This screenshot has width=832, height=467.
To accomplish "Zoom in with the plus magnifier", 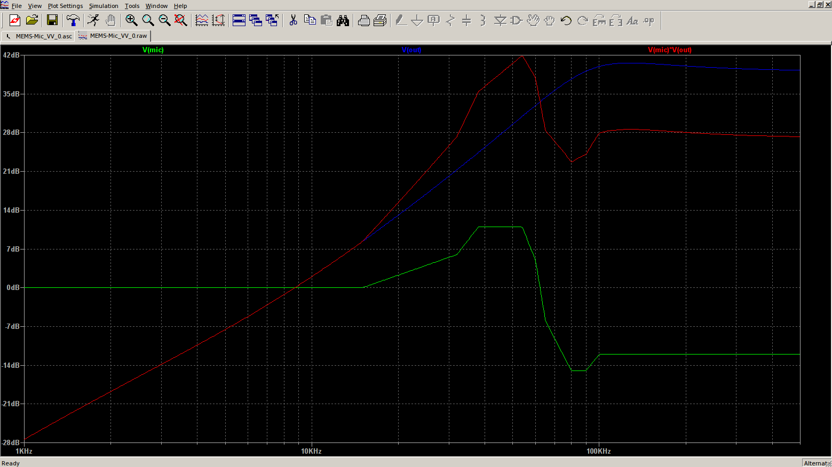I will (131, 20).
